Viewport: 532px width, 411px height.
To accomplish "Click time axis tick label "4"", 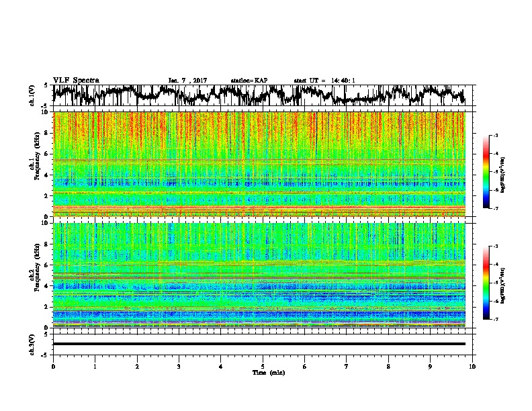I will click(x=221, y=367).
